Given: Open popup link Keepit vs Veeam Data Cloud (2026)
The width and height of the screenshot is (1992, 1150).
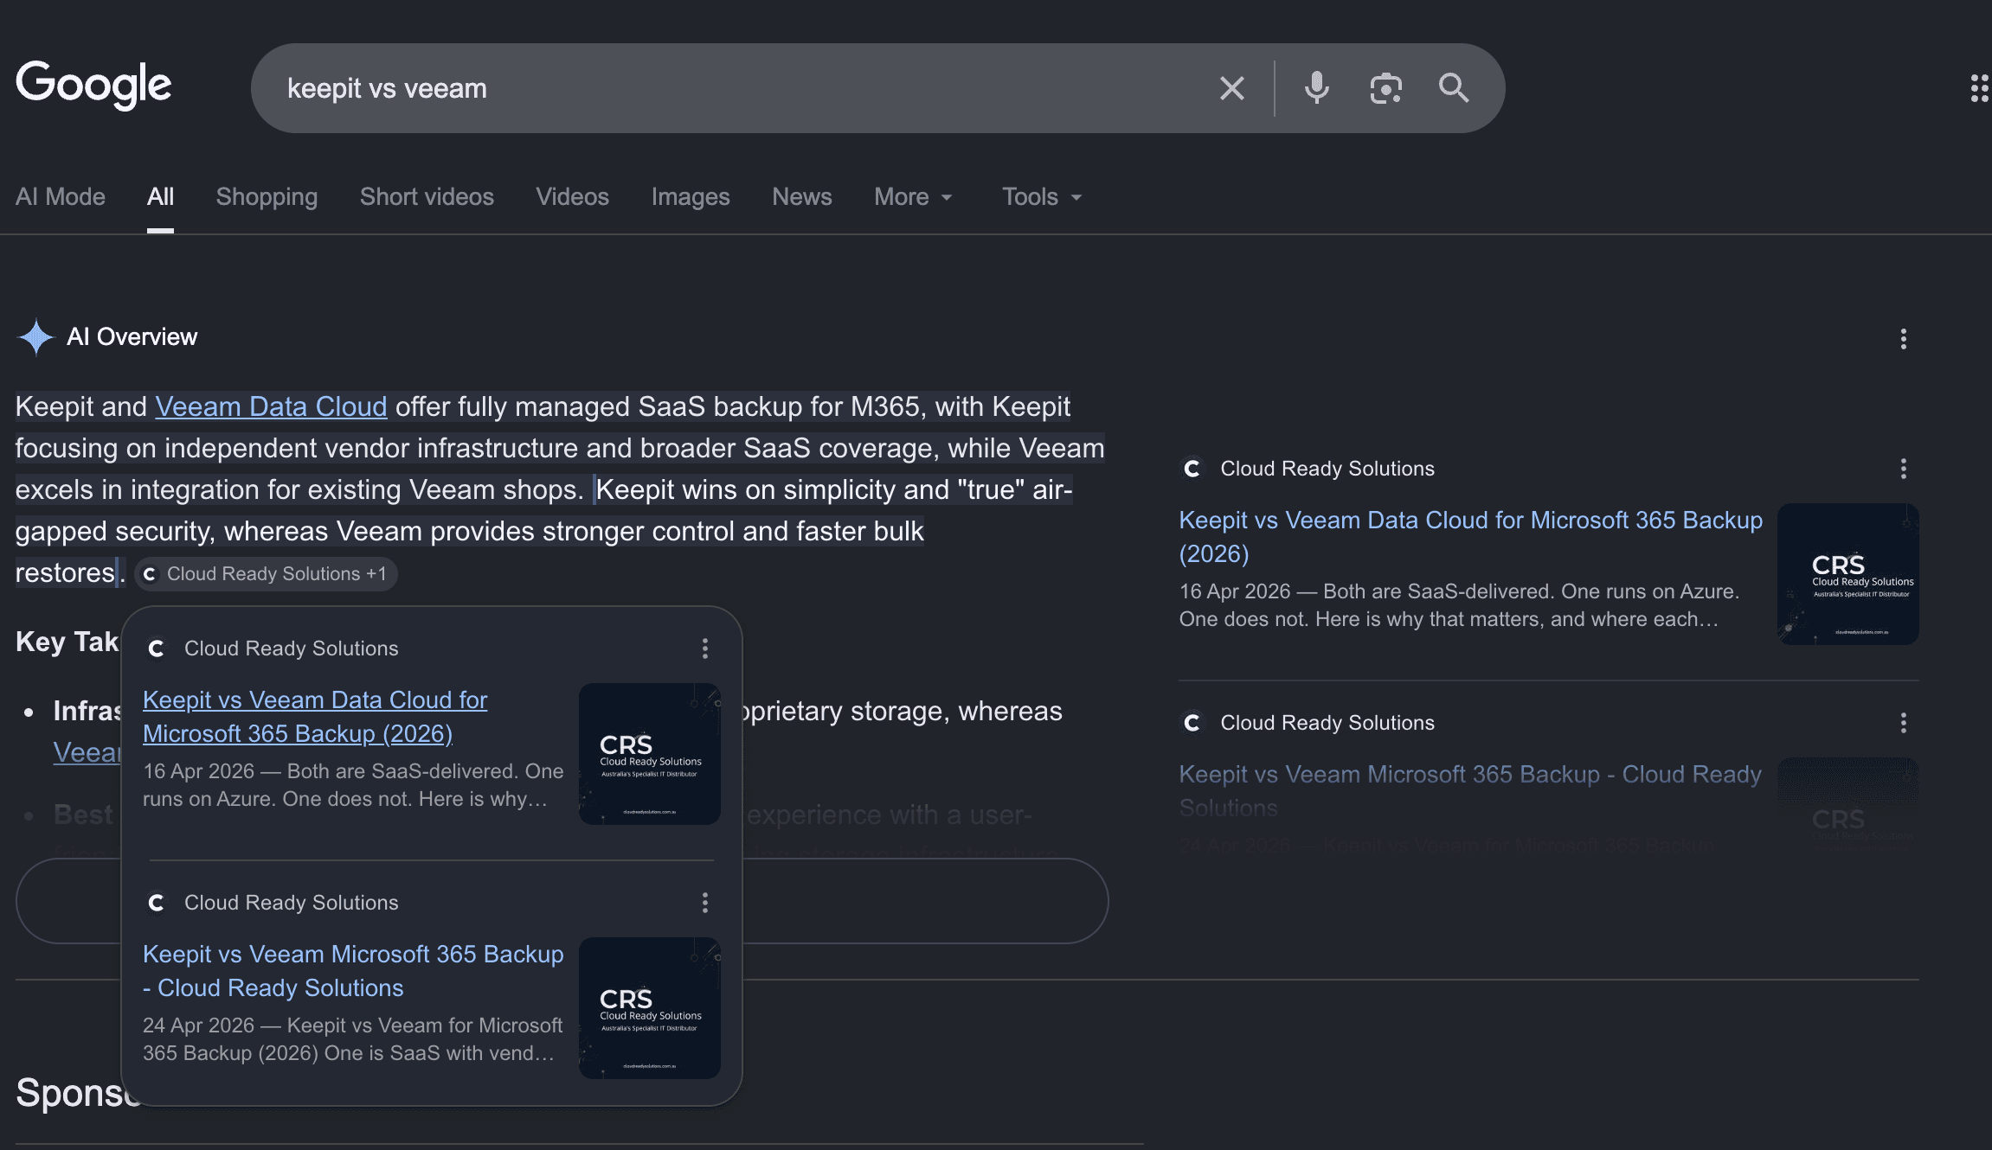Looking at the screenshot, I should point(315,716).
